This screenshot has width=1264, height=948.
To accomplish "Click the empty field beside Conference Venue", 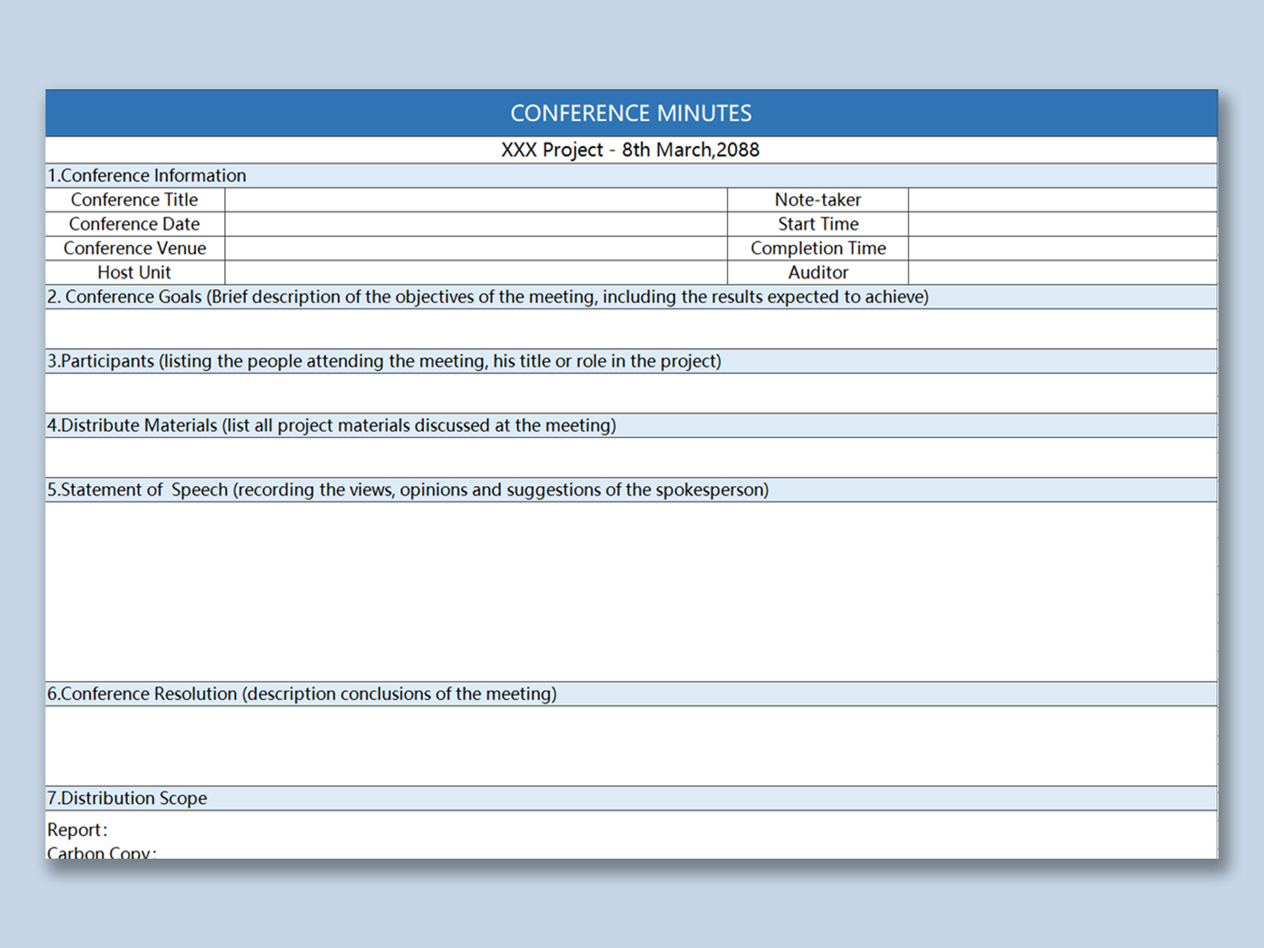I will tap(476, 249).
